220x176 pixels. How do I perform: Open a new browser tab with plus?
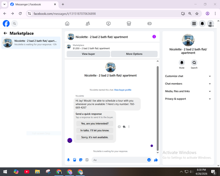click(63, 4)
